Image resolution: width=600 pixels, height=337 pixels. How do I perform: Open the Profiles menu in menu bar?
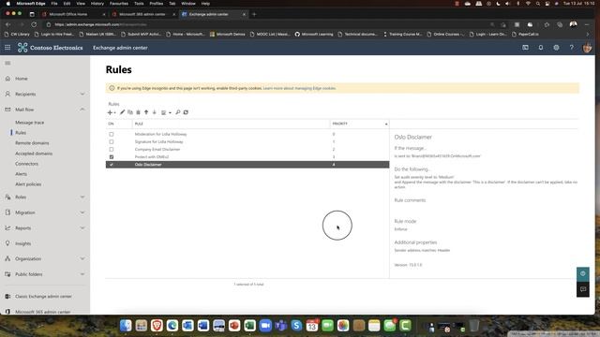pos(157,4)
